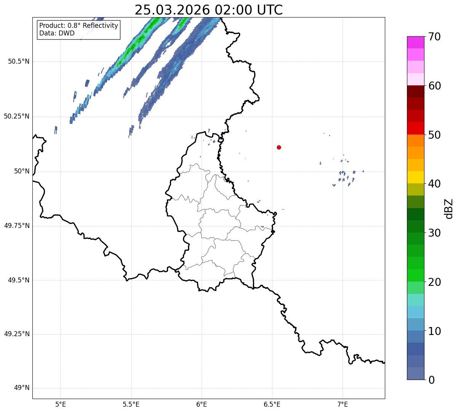This screenshot has width=458, height=412.
Task: Click the 30 value on the colorbar
Action: pyautogui.click(x=434, y=233)
